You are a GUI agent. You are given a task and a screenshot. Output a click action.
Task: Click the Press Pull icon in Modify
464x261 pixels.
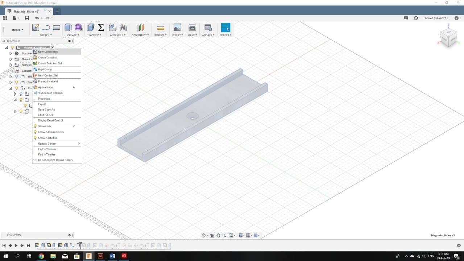tap(91, 28)
